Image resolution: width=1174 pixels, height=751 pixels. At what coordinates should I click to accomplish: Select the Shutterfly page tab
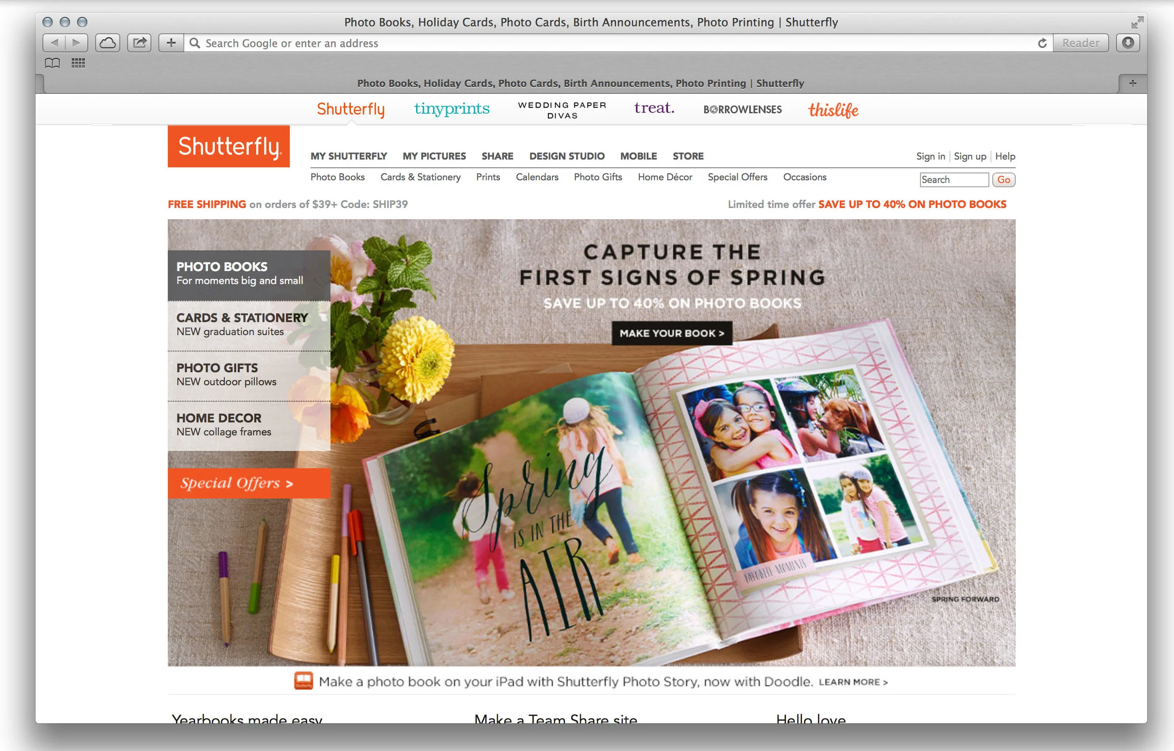tap(580, 84)
